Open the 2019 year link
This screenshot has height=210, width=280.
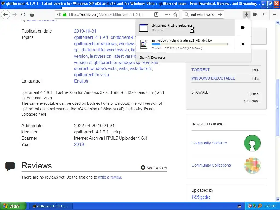tap(79, 144)
